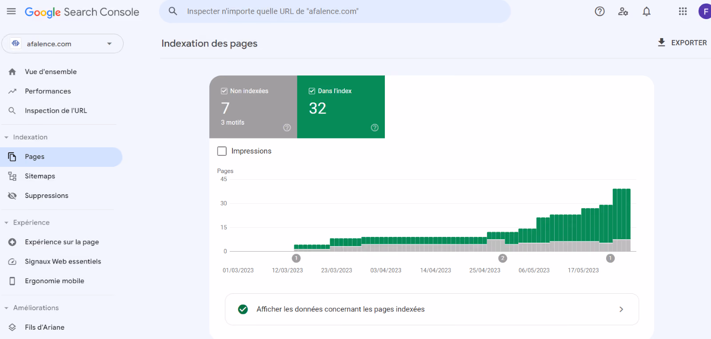Open the afalence.com property dropdown
The height and width of the screenshot is (339, 711).
[63, 43]
